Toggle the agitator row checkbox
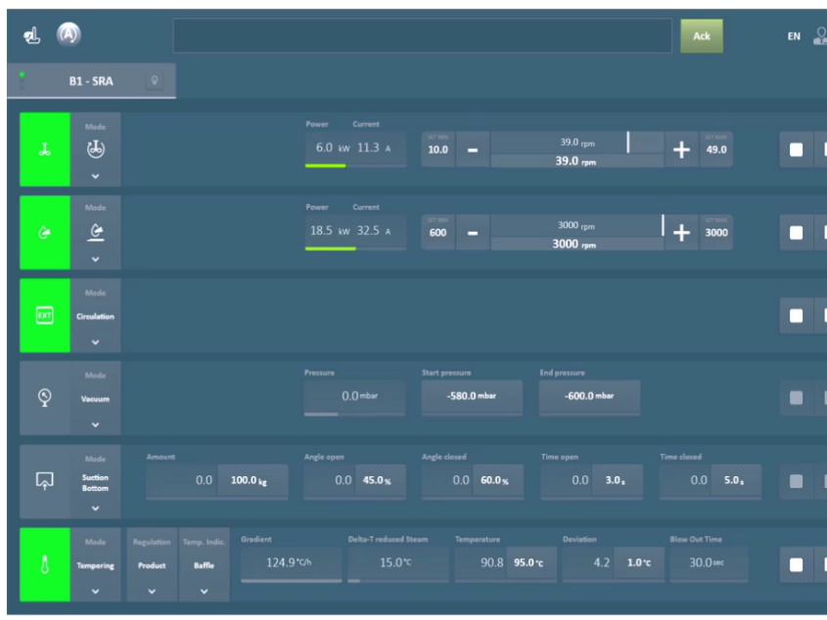Screen dimensions: 827x620 coord(796,150)
